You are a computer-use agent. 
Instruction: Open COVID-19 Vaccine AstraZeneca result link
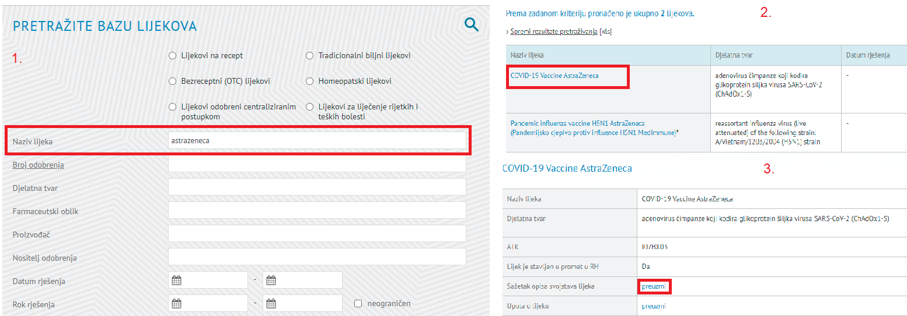click(x=554, y=76)
